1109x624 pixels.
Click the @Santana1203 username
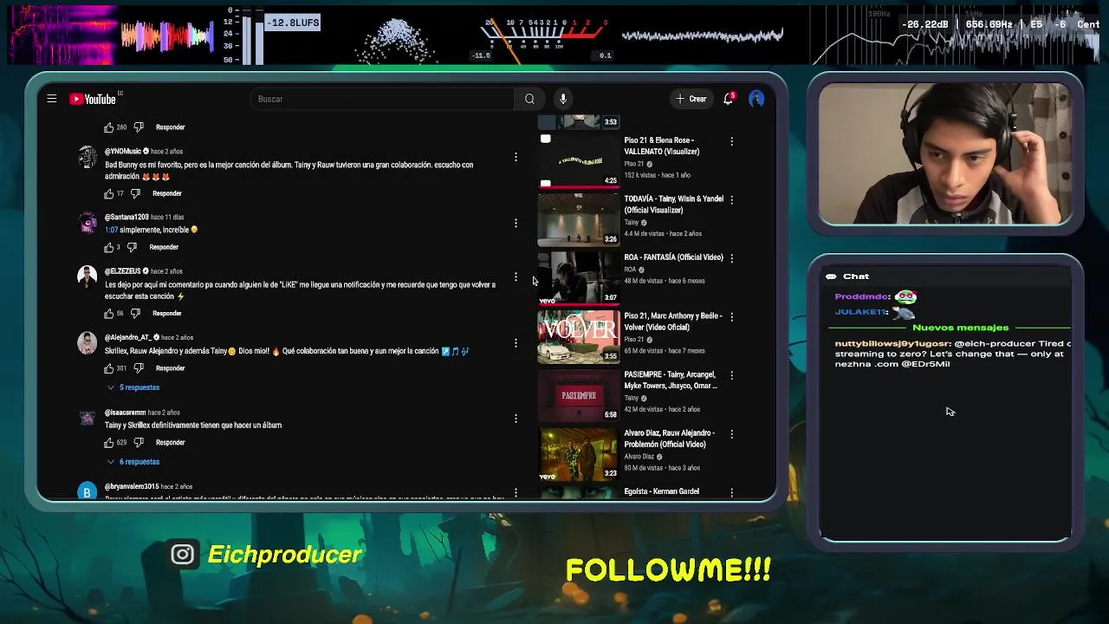click(126, 218)
